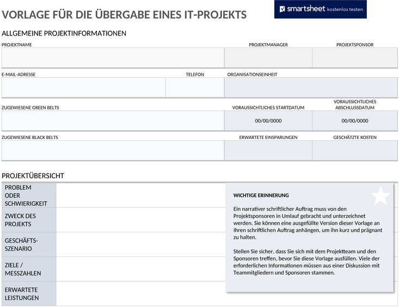The height and width of the screenshot is (307, 399).
Task: Click the 'smartsheet kostenlos testen' banner button
Action: 321,9
